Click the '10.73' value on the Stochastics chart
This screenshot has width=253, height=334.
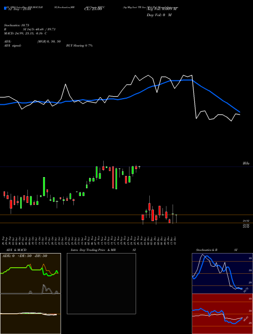(x=246, y=290)
